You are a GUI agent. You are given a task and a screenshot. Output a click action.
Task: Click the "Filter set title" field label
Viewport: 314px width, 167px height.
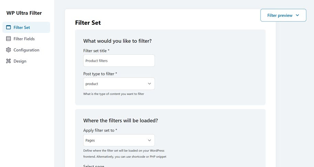point(96,51)
